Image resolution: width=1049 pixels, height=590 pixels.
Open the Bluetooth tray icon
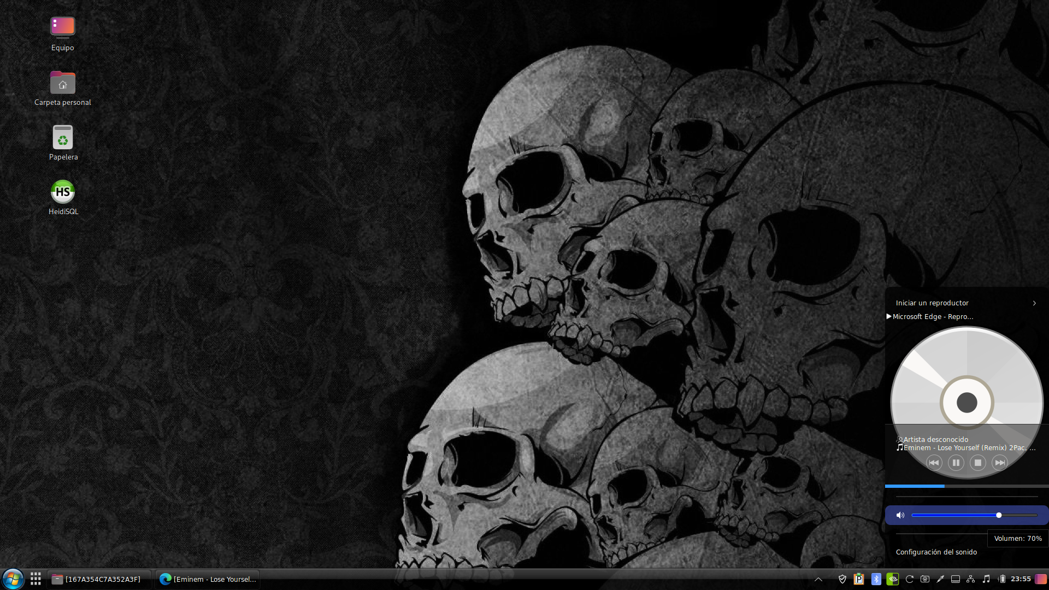coord(876,579)
